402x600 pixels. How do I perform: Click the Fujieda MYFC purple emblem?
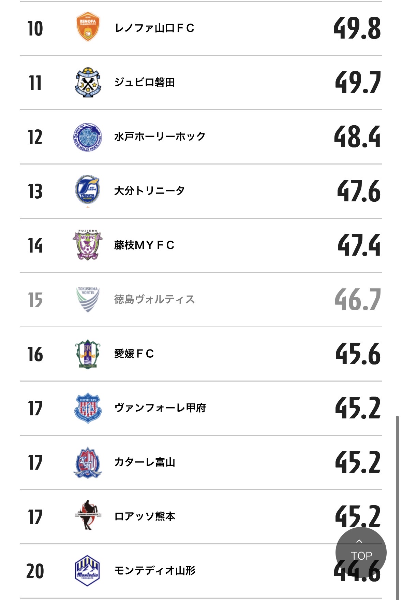tap(88, 245)
